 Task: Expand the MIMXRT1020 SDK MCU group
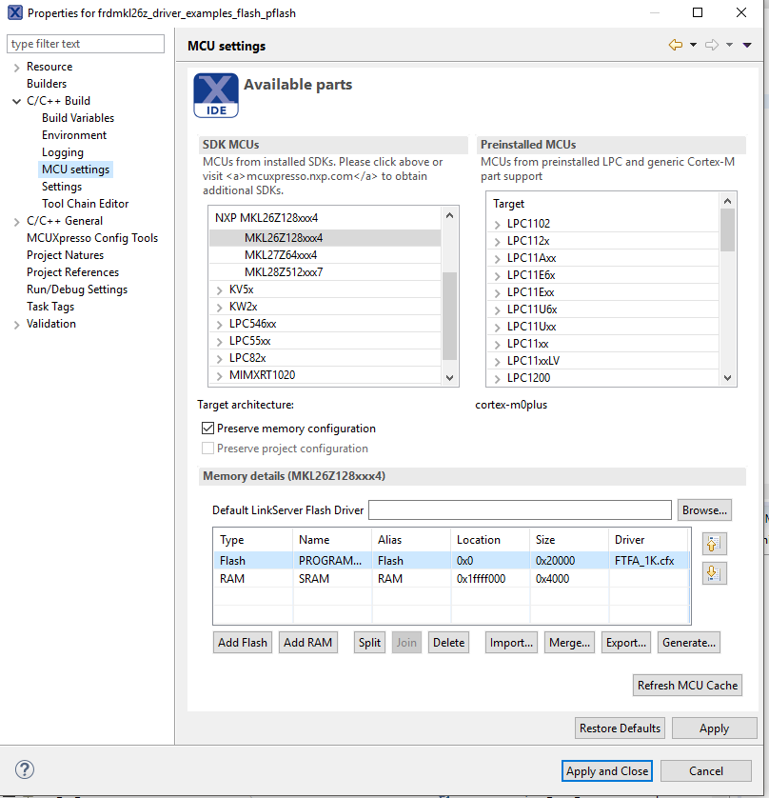click(219, 375)
